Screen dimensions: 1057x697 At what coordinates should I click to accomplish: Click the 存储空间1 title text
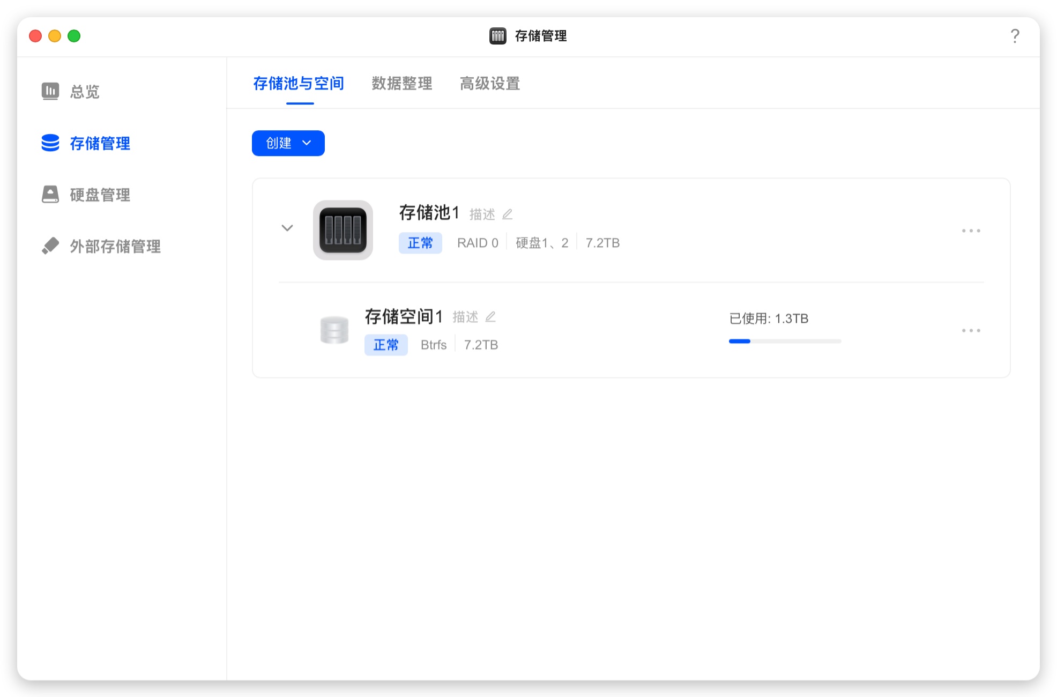pyautogui.click(x=404, y=316)
